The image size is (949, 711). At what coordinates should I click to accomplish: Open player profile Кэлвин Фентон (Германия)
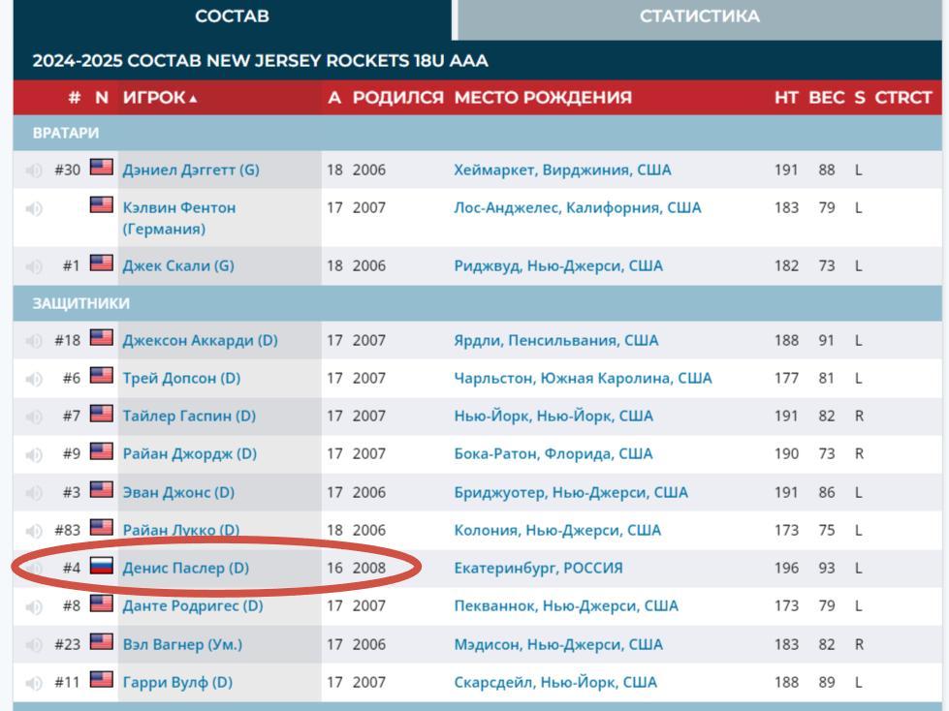pyautogui.click(x=179, y=218)
